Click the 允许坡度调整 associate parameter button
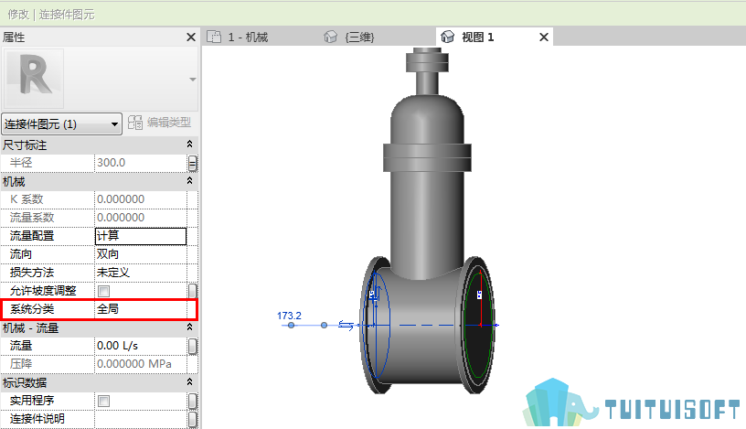Viewport: 746px width, 429px height. coord(192,291)
